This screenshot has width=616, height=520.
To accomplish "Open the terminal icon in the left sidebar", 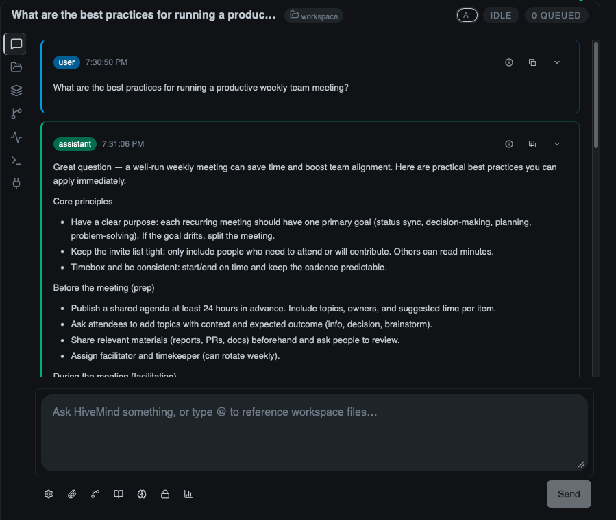I will [x=16, y=160].
